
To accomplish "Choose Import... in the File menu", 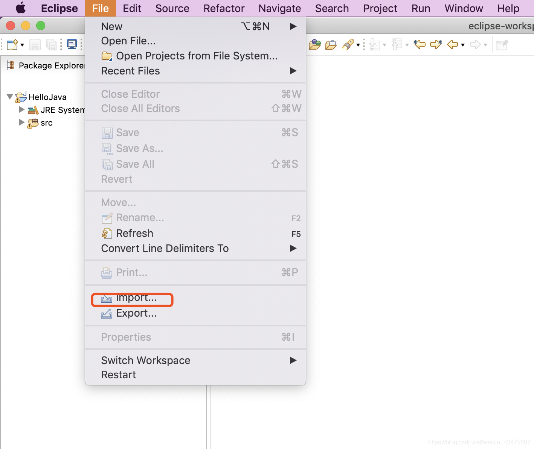I will 195,298.
